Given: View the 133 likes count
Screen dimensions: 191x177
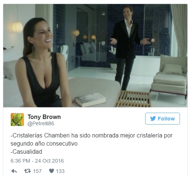Looking at the screenshot, I should (x=60, y=171).
